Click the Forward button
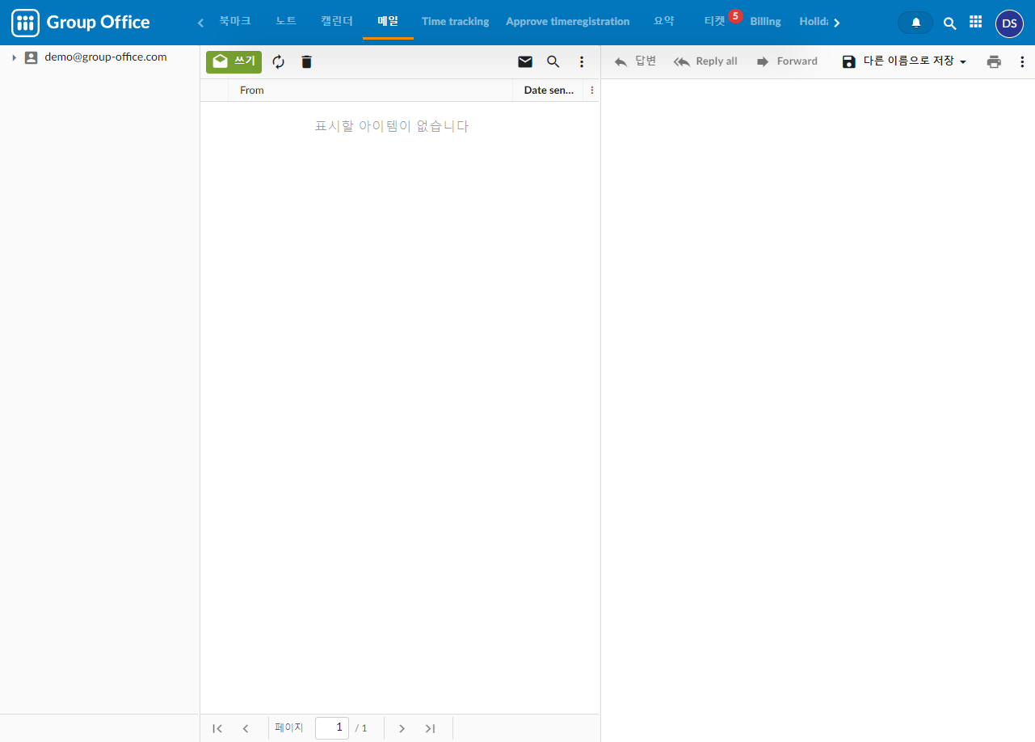The image size is (1035, 742). tap(787, 61)
